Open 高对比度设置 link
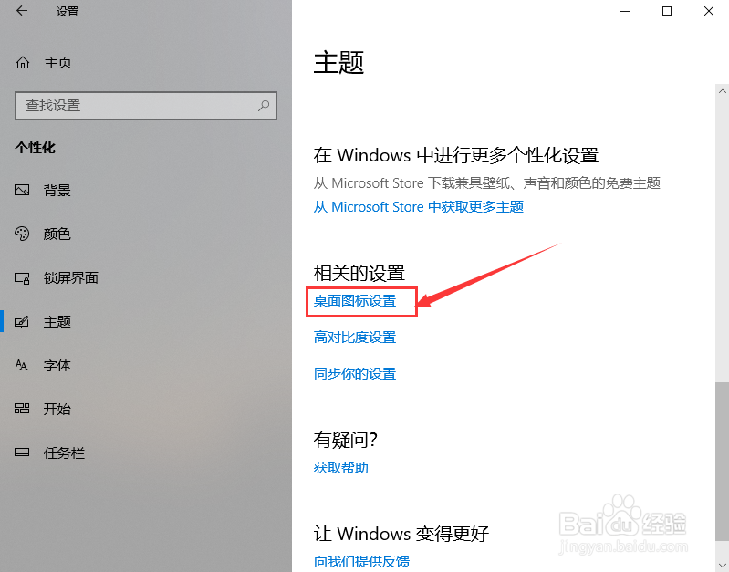This screenshot has height=572, width=729. (x=355, y=338)
